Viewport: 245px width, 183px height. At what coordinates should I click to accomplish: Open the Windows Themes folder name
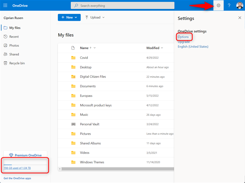92,162
